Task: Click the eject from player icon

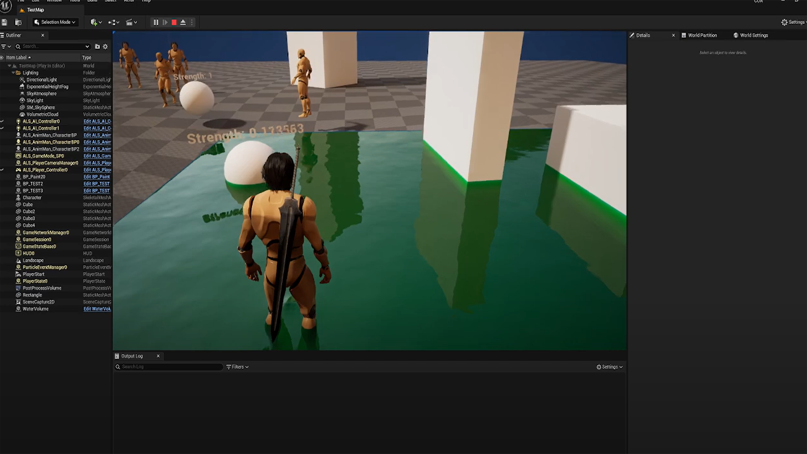Action: [x=183, y=22]
